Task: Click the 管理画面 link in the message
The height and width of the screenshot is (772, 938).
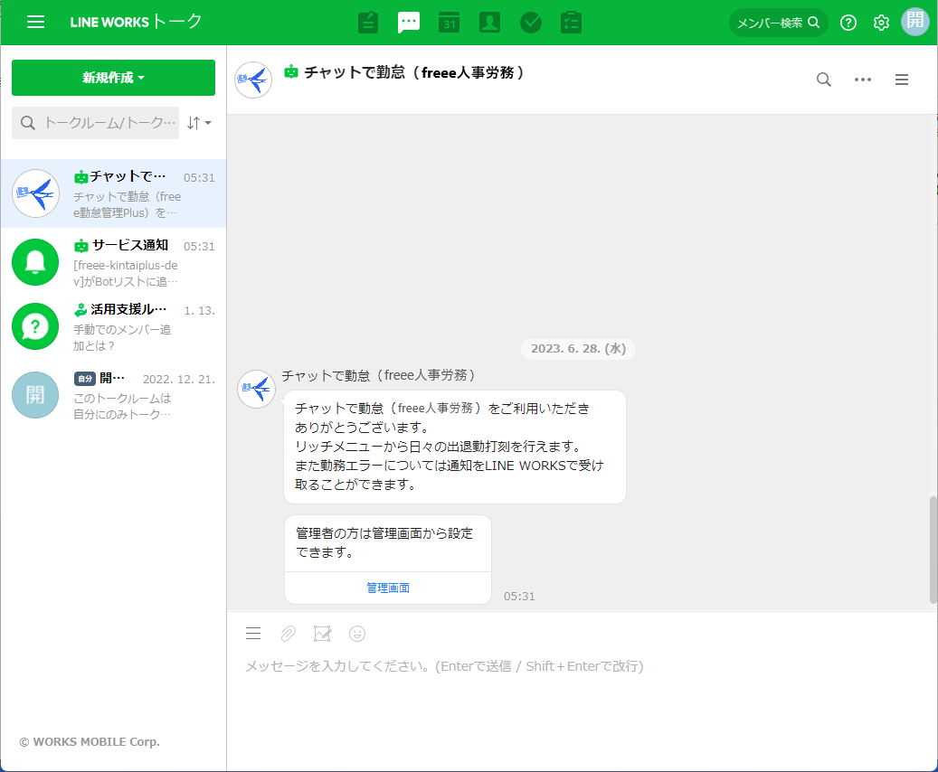Action: [x=388, y=588]
